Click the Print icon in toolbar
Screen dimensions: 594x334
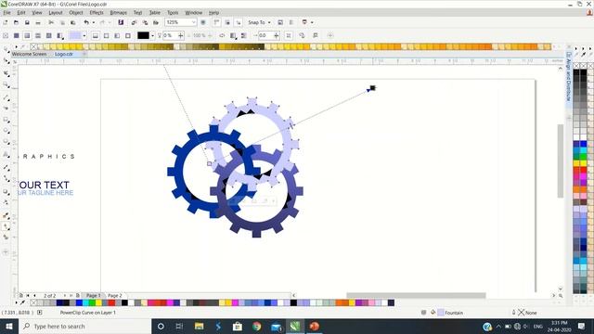click(38, 22)
